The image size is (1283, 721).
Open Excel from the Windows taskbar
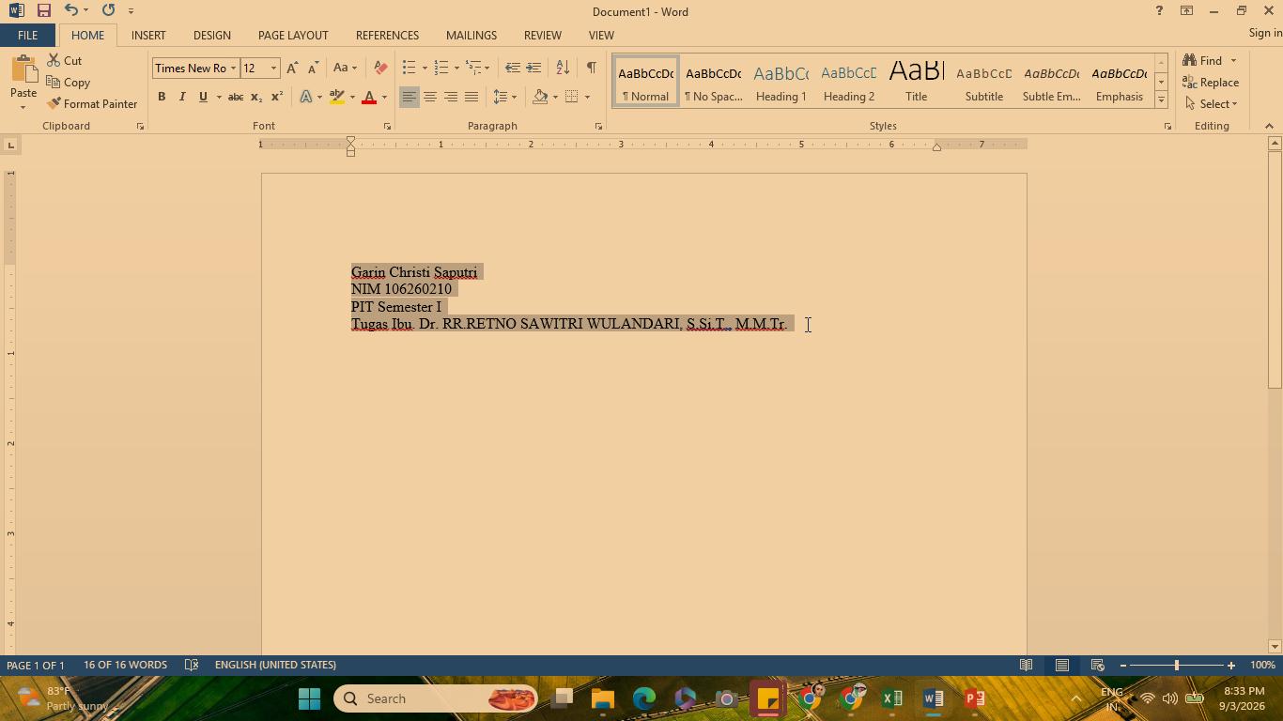coord(892,698)
